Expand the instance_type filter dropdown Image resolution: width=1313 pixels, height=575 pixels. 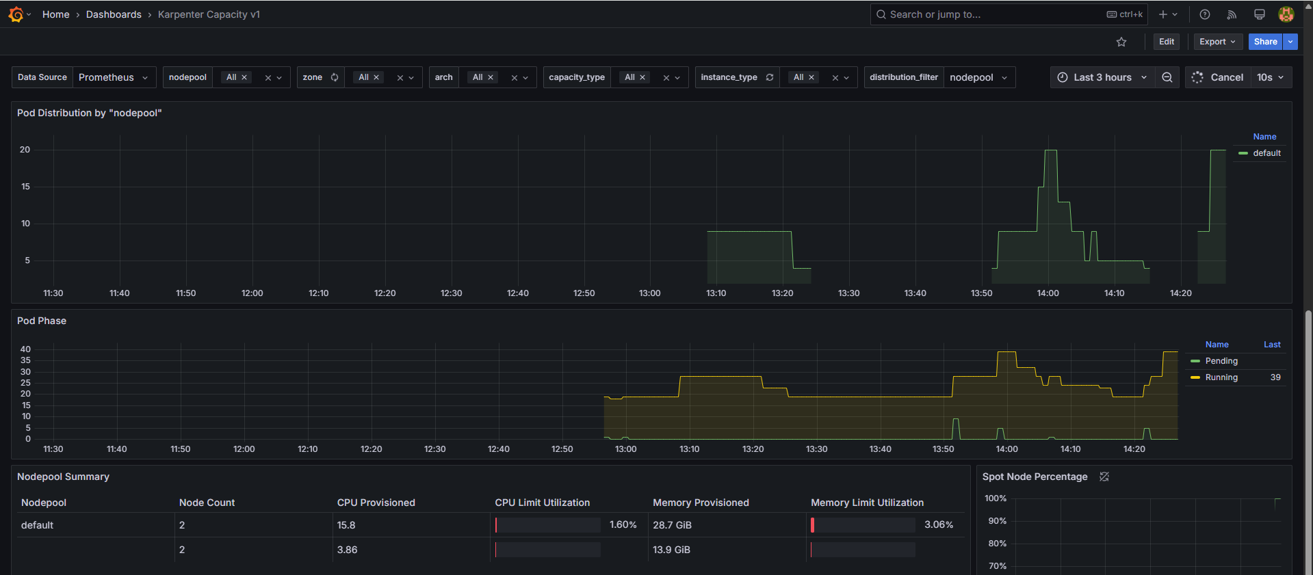click(x=846, y=78)
